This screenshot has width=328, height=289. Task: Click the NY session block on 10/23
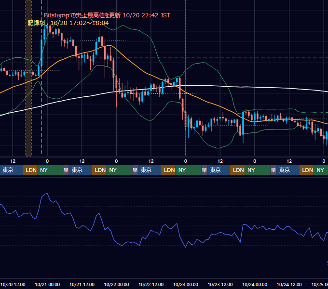pyautogui.click(x=257, y=170)
